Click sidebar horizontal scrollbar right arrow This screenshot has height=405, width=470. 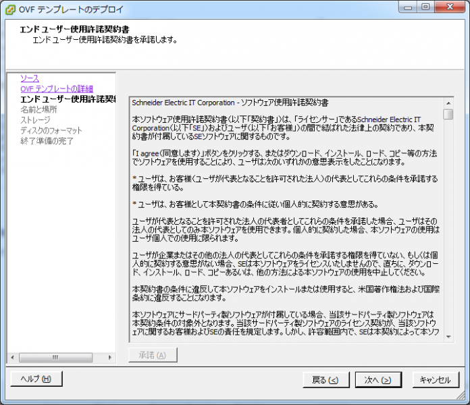click(109, 357)
